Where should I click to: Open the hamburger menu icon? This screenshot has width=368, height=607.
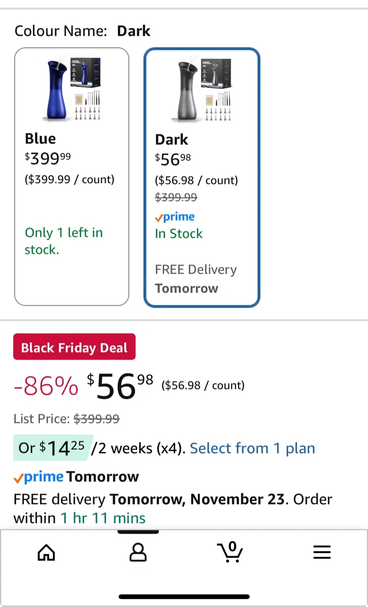[x=322, y=552]
